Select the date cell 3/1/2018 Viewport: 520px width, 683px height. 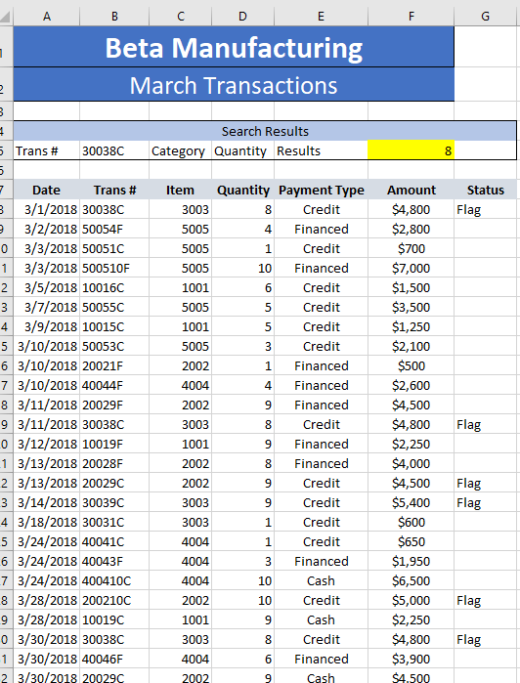pos(47,209)
